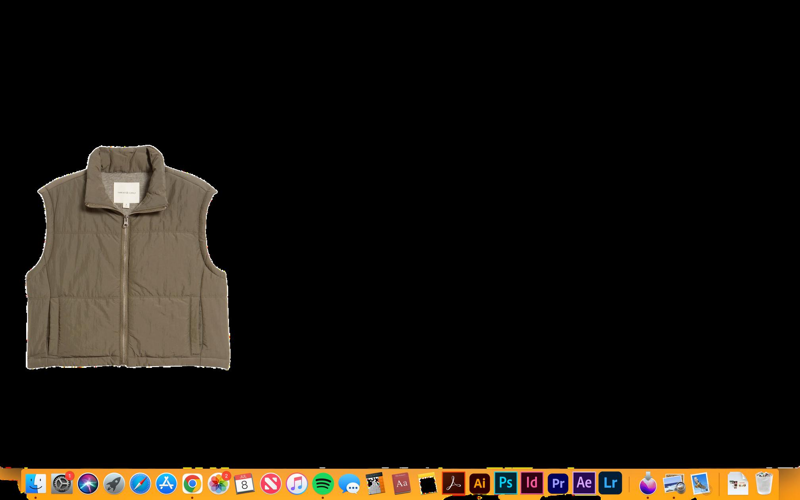Viewport: 800px width, 500px height.
Task: Launch Adobe Premiere Pro
Action: click(x=558, y=483)
